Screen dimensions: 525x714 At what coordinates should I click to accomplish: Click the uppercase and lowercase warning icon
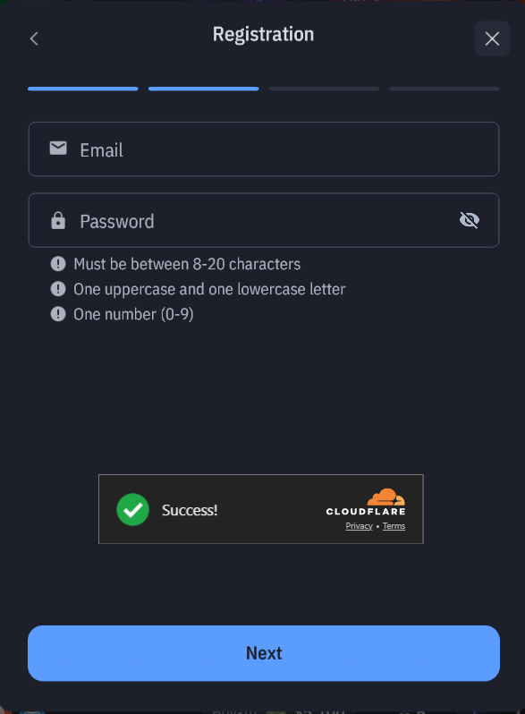(58, 289)
